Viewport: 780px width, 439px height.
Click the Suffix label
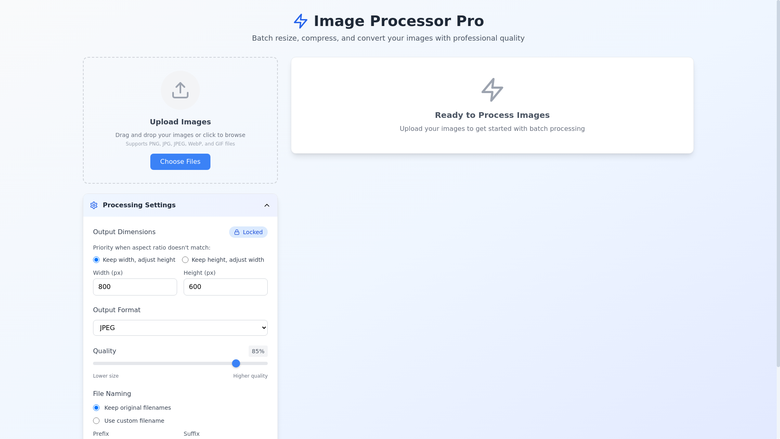[191, 434]
